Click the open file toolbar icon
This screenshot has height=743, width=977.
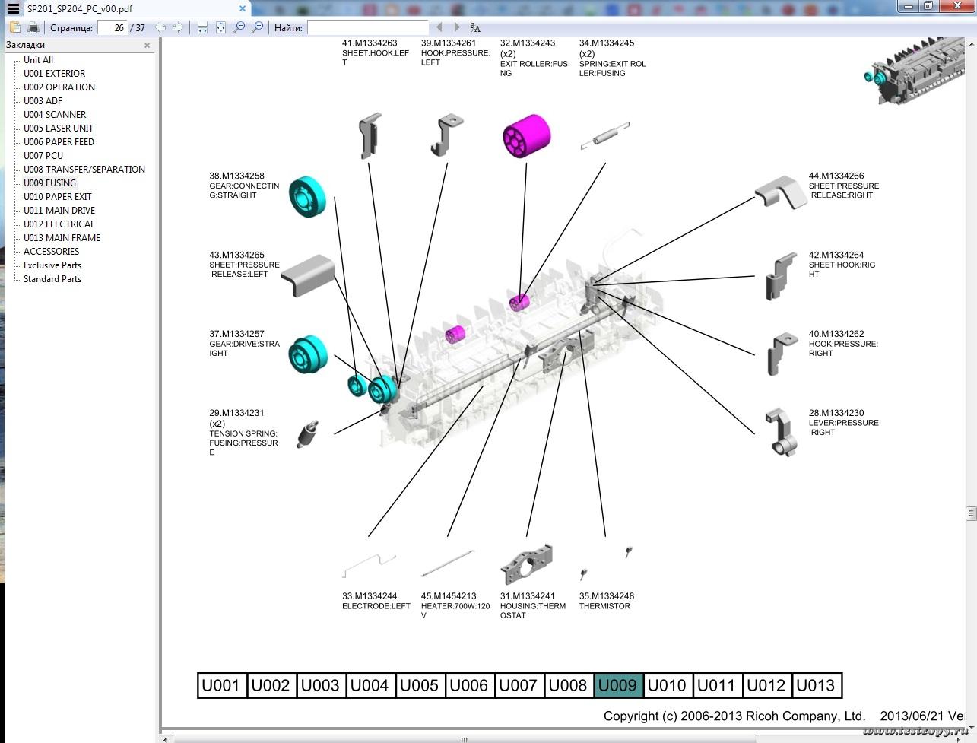[x=15, y=27]
